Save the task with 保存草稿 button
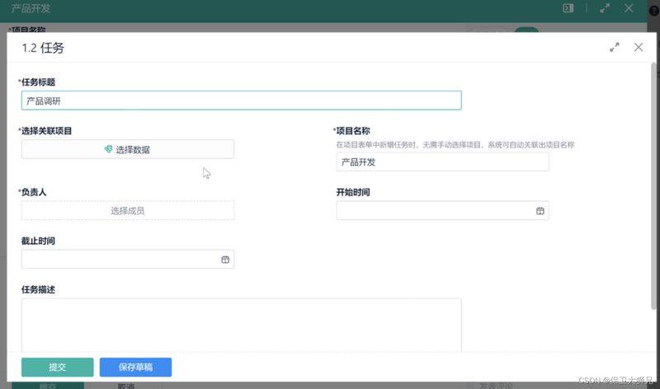Viewport: 660px width, 389px height. point(135,367)
